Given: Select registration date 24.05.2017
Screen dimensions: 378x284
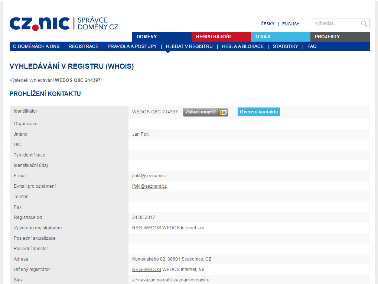Looking at the screenshot, I should 143,217.
